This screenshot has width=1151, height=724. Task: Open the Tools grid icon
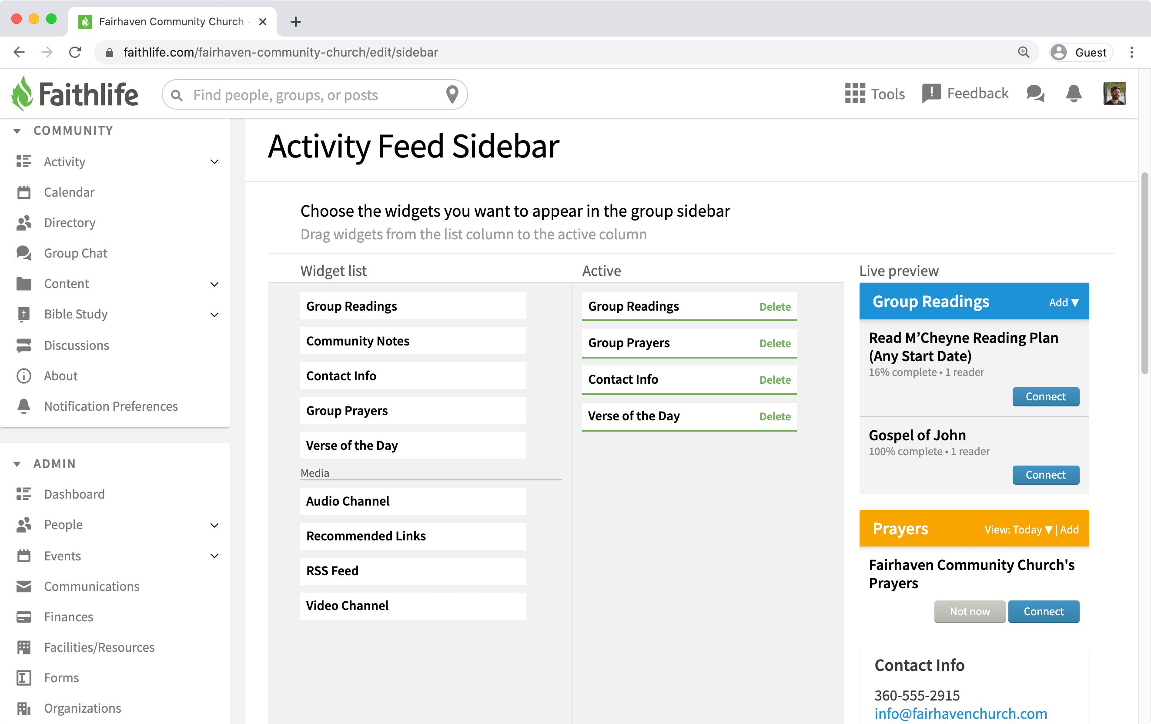tap(855, 94)
